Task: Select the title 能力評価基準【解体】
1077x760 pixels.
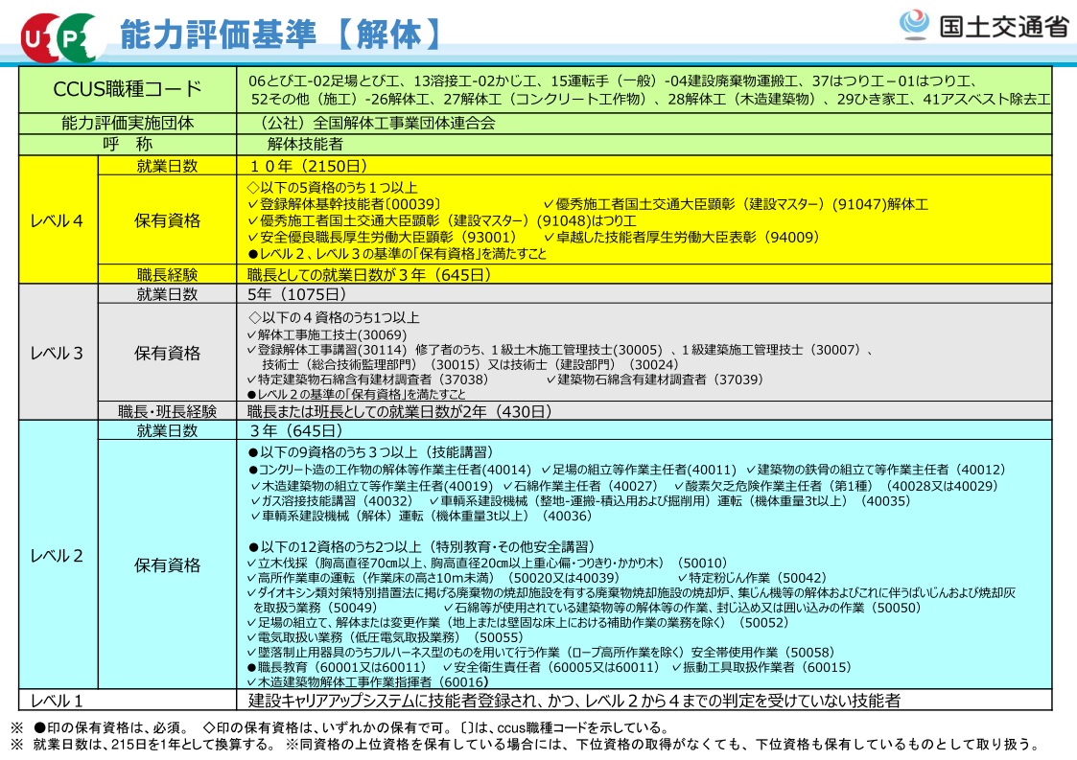Action: coord(281,35)
